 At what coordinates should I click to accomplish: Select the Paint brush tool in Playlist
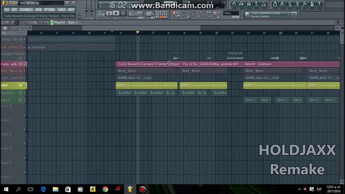(17, 22)
